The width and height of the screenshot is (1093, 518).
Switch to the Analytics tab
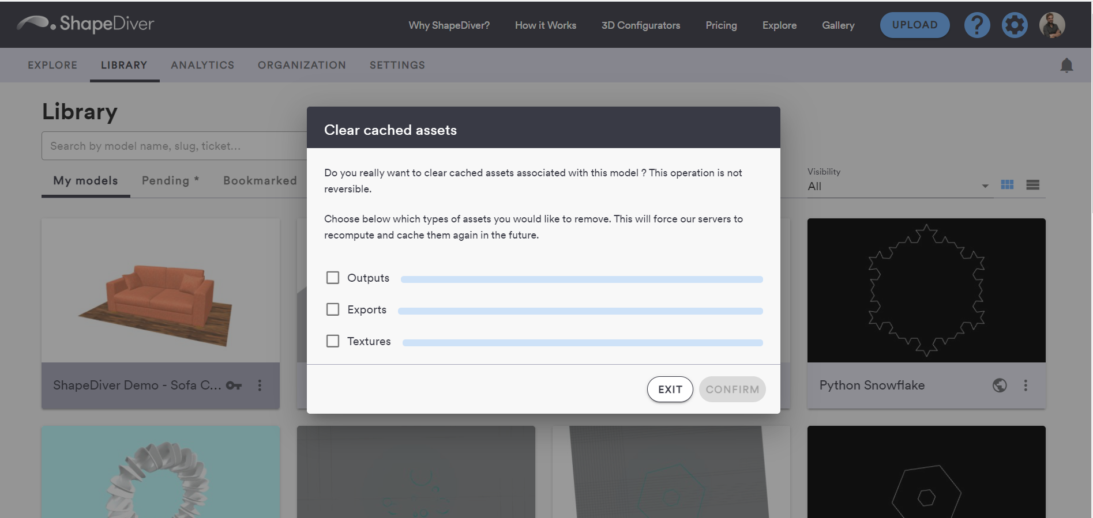pyautogui.click(x=202, y=65)
